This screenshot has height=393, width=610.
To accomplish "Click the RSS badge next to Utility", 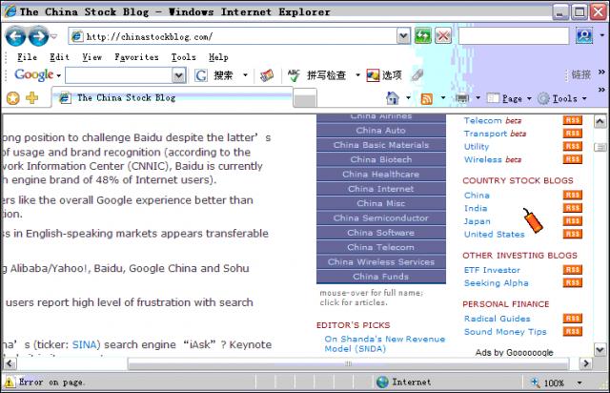I will click(x=573, y=146).
